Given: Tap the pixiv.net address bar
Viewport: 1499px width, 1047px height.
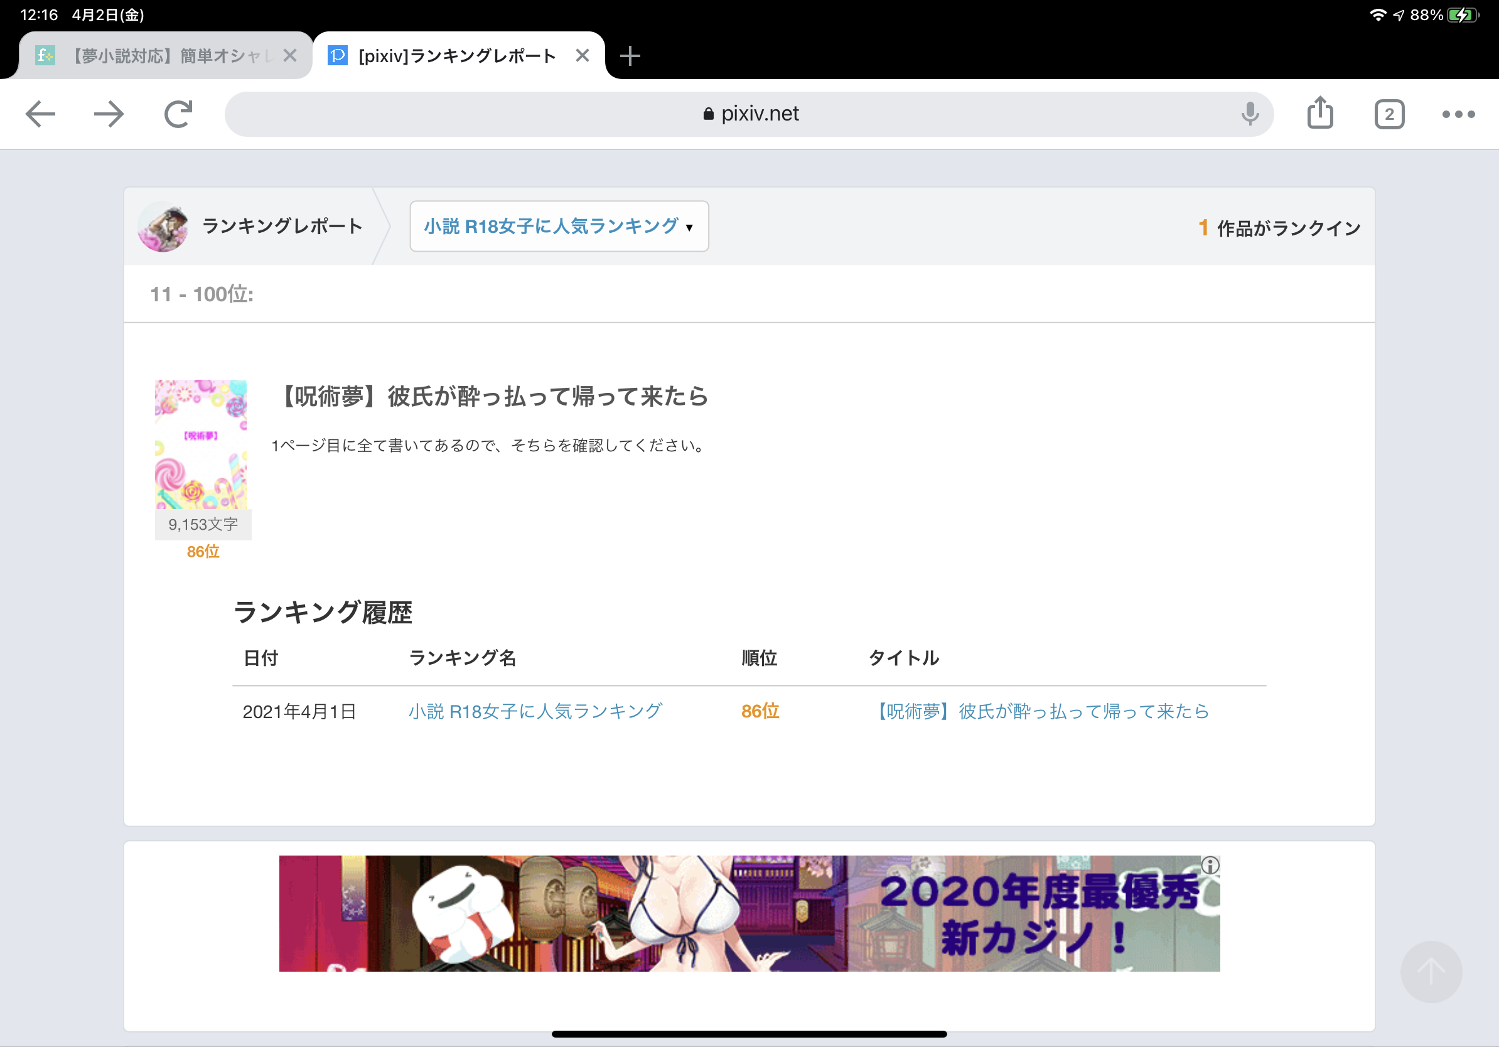Looking at the screenshot, I should [749, 114].
